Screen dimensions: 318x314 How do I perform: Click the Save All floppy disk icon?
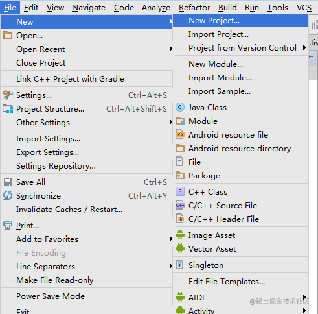[8, 182]
